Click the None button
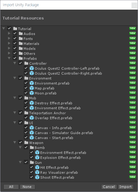 27,187
